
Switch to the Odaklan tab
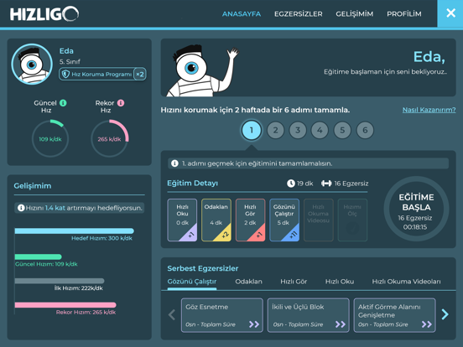click(x=248, y=282)
